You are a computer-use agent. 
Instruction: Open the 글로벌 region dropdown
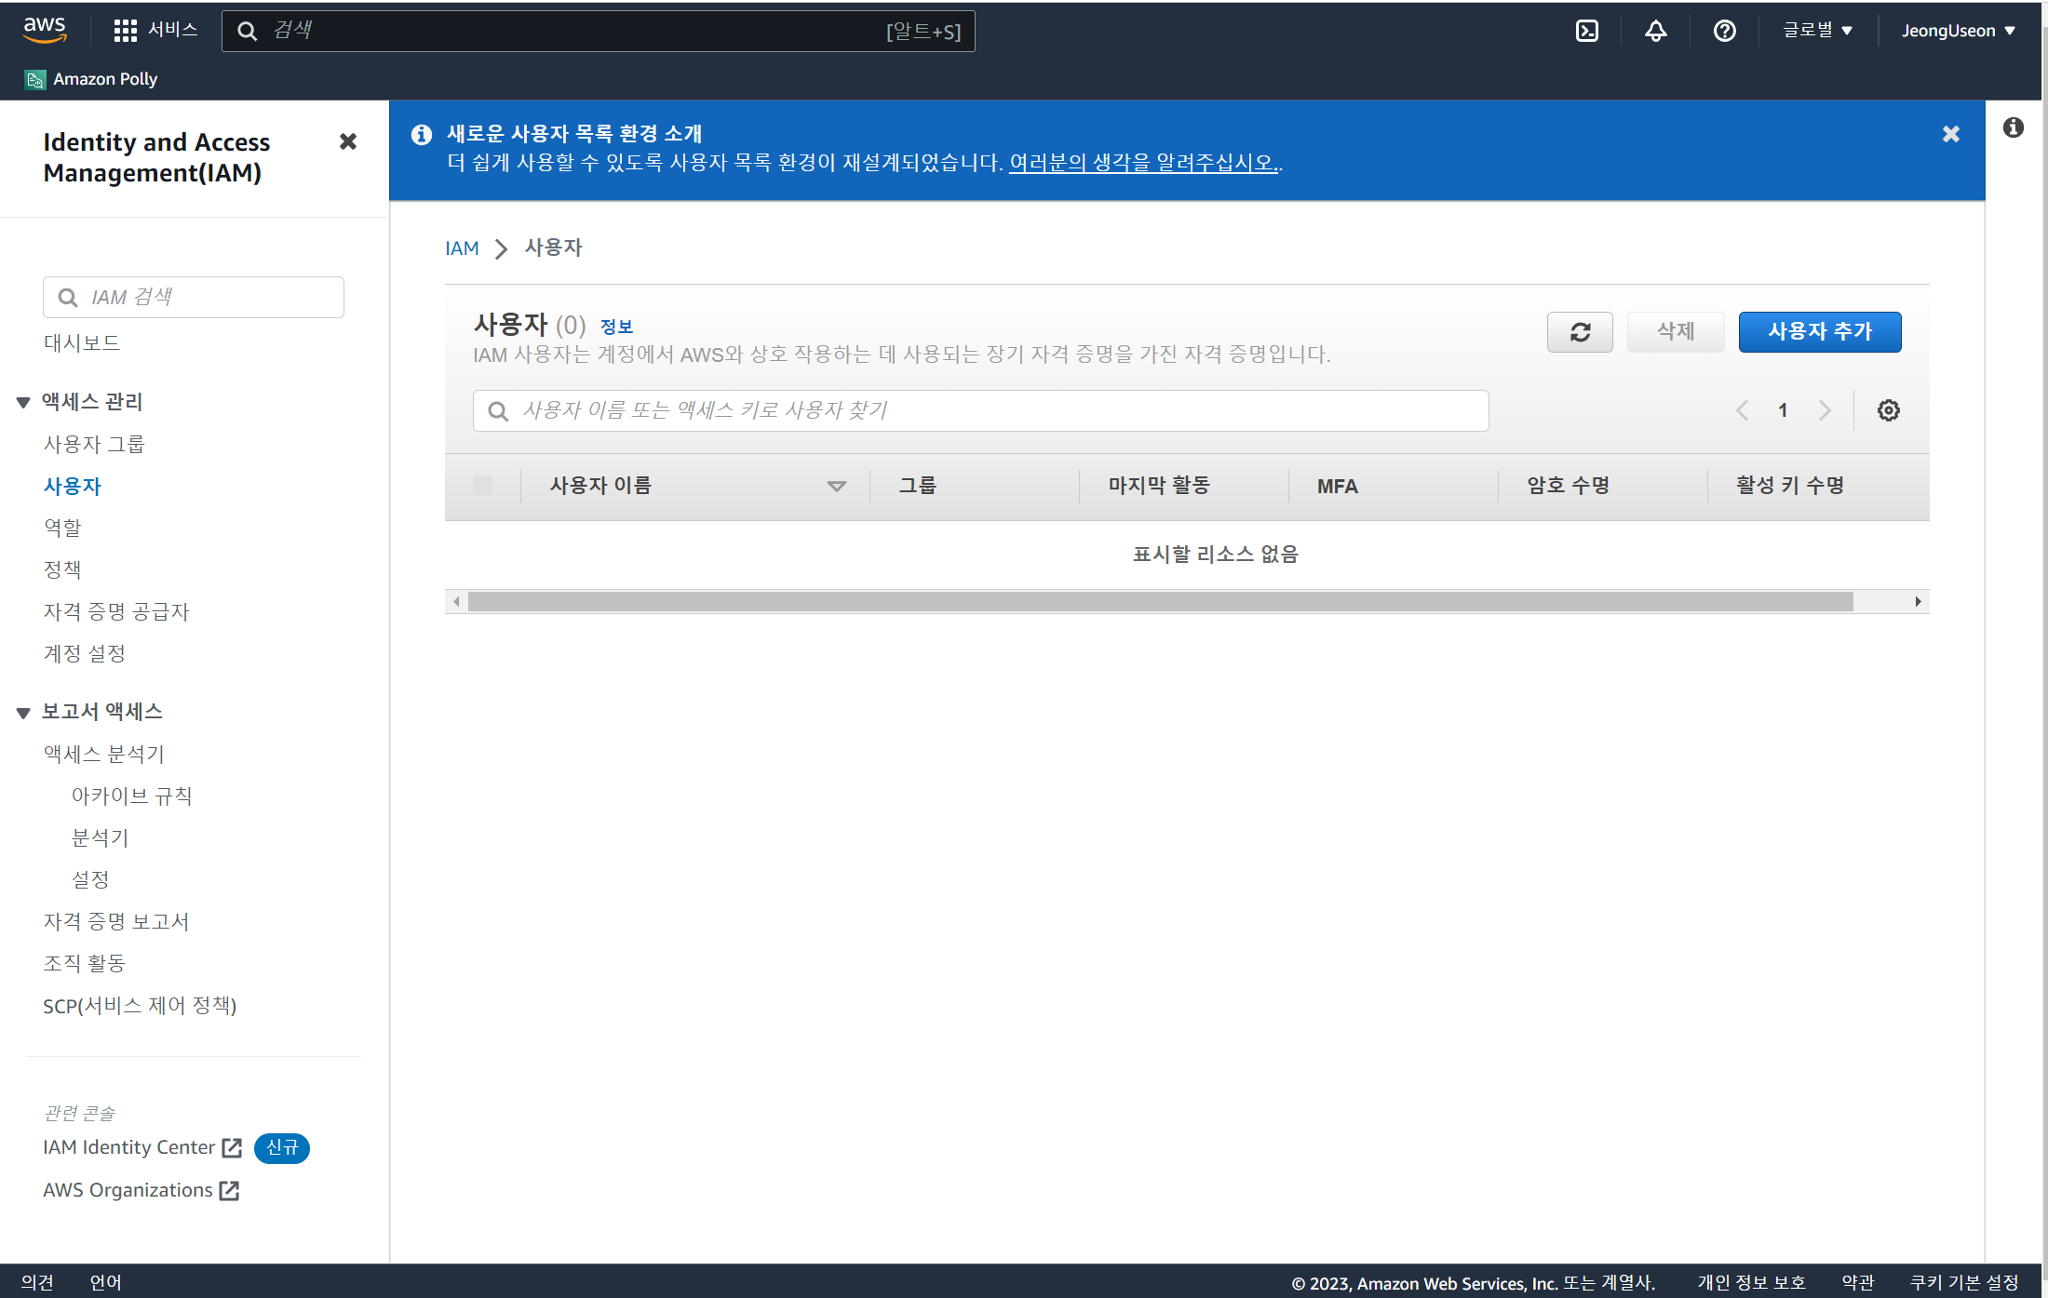1817,31
